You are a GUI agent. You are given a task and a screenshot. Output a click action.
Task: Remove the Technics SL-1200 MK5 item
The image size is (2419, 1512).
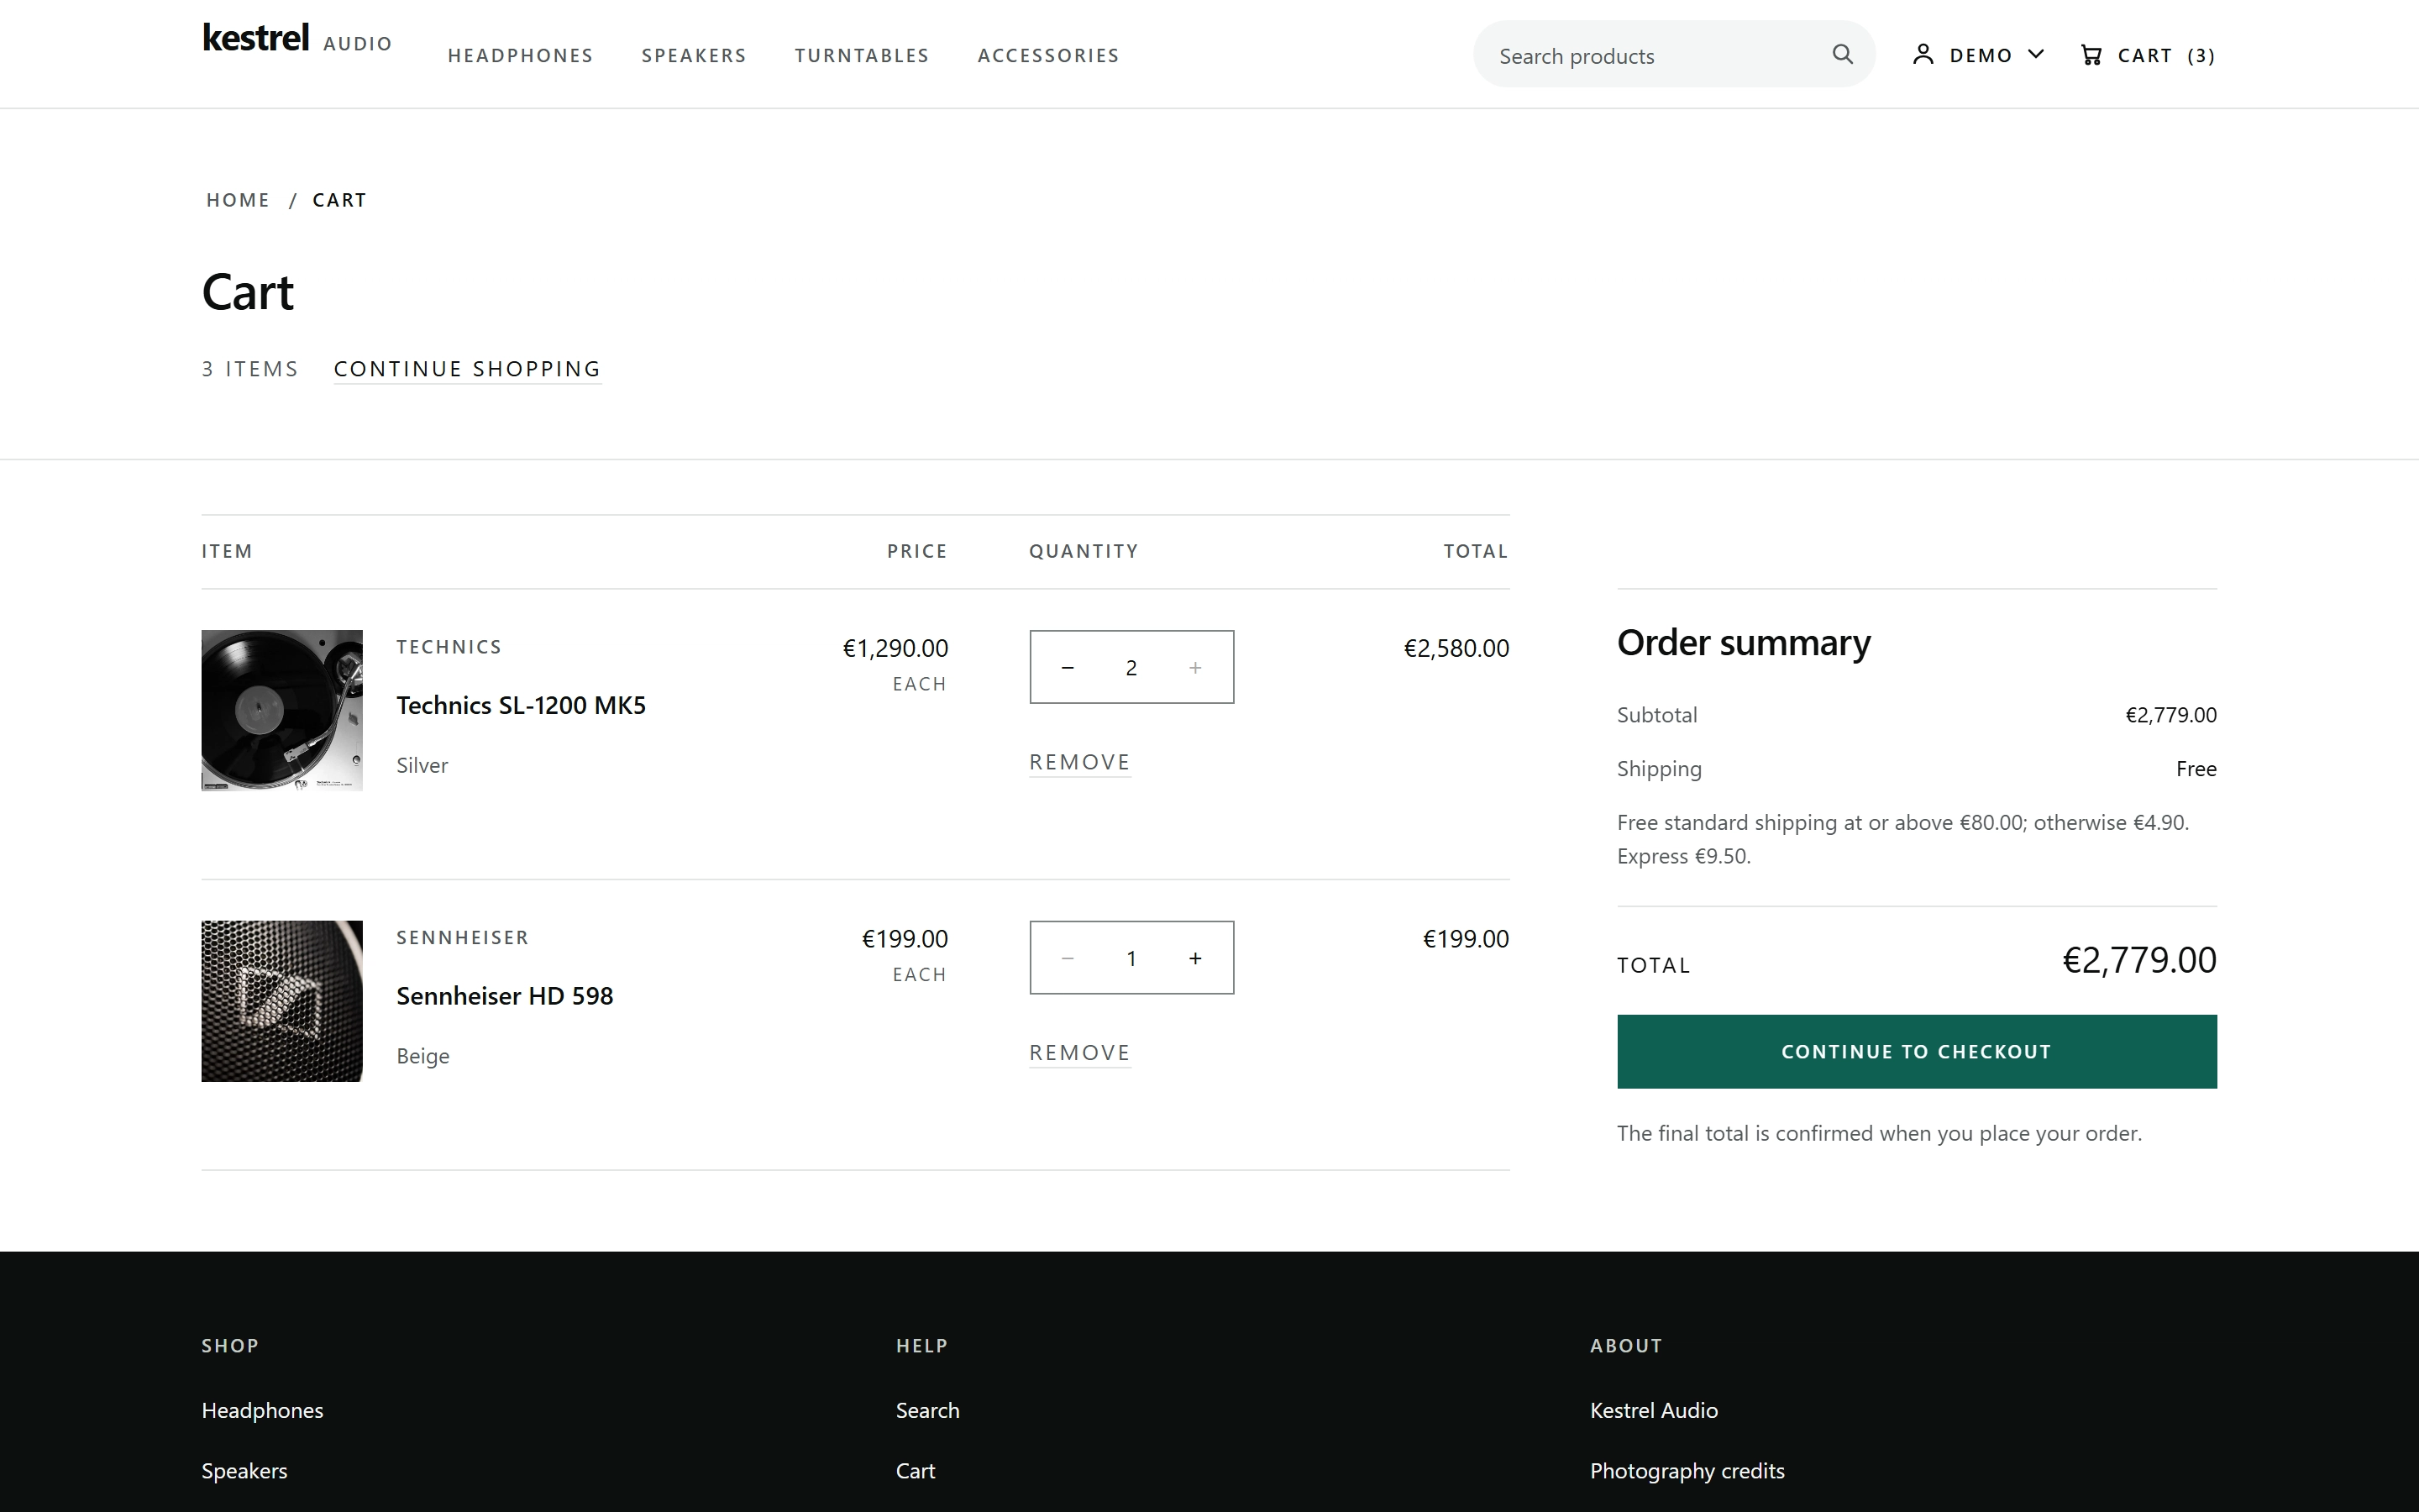click(1079, 762)
